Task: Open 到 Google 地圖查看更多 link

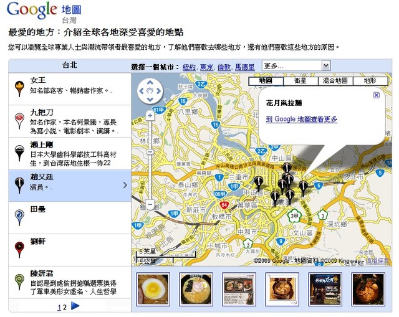Action: 302,119
